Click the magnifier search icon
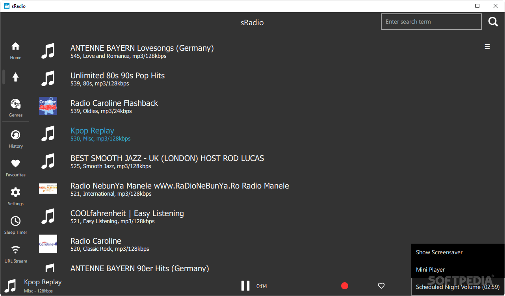Viewport: 505px width, 296px height. click(x=493, y=22)
